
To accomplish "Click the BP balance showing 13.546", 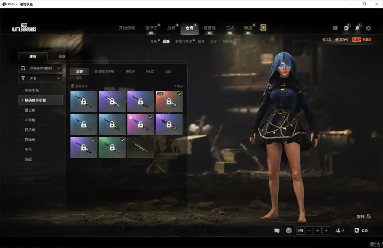I will point(342,39).
